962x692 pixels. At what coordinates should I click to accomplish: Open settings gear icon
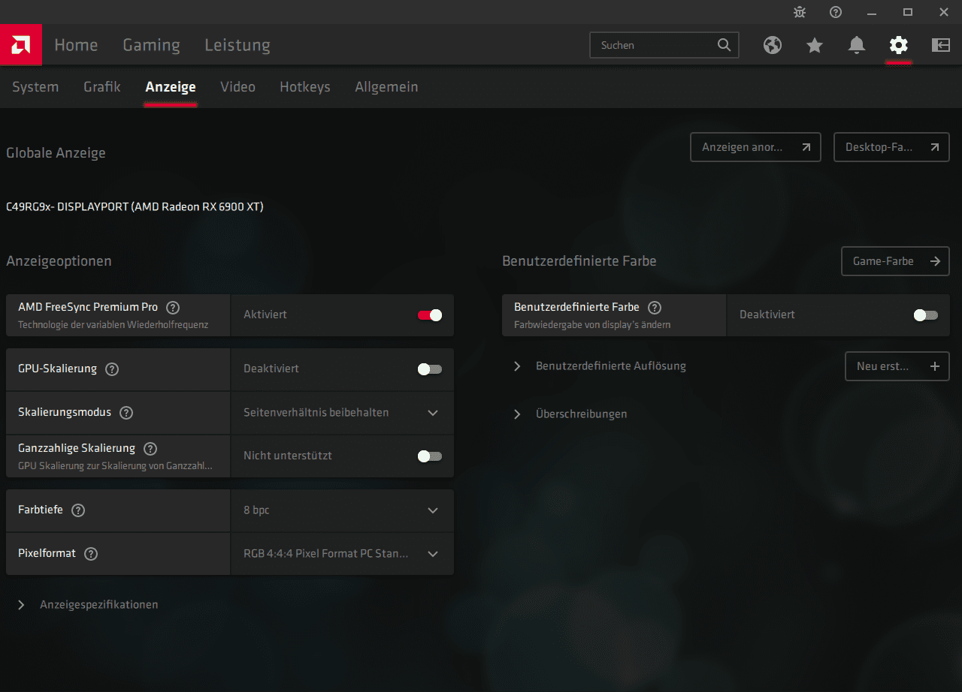pos(899,45)
